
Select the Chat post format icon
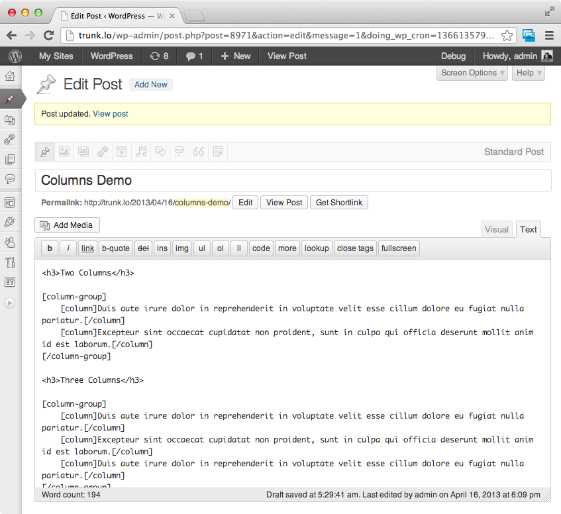click(x=160, y=152)
